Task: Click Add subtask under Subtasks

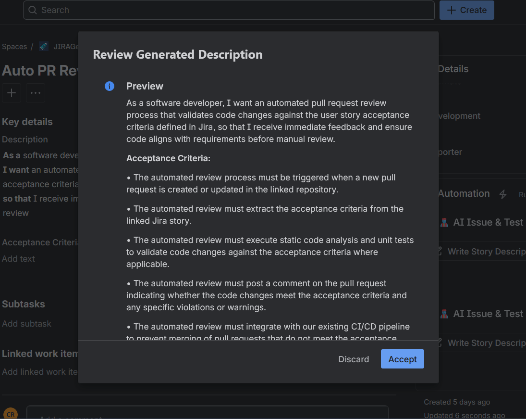Action: (26, 323)
